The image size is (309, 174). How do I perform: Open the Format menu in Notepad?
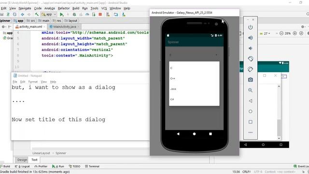point(33,82)
